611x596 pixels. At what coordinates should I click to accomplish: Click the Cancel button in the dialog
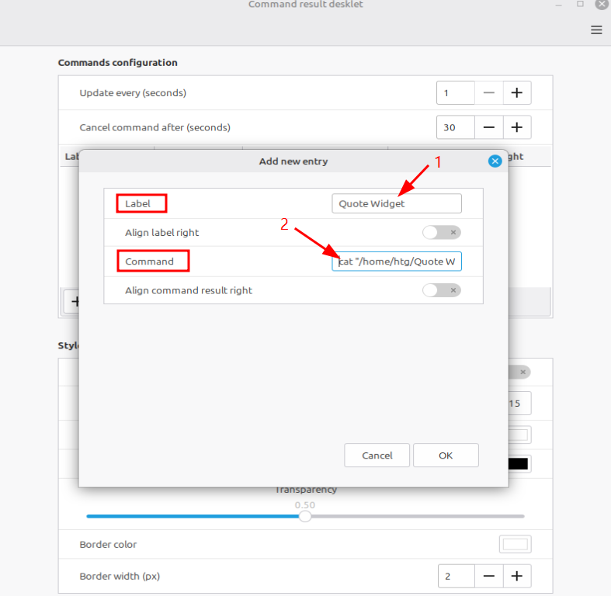tap(377, 456)
